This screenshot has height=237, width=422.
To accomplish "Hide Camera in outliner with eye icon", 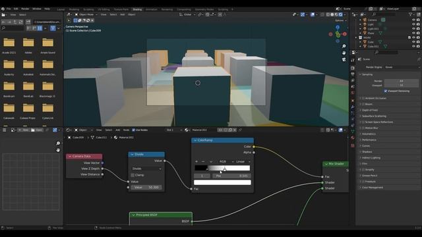I will click(413, 20).
